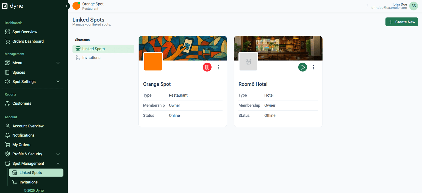
Task: Expand Profile & Security submenu
Action: [x=58, y=154]
